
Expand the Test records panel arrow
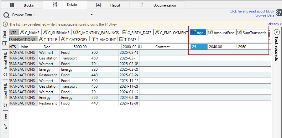pos(277,32)
